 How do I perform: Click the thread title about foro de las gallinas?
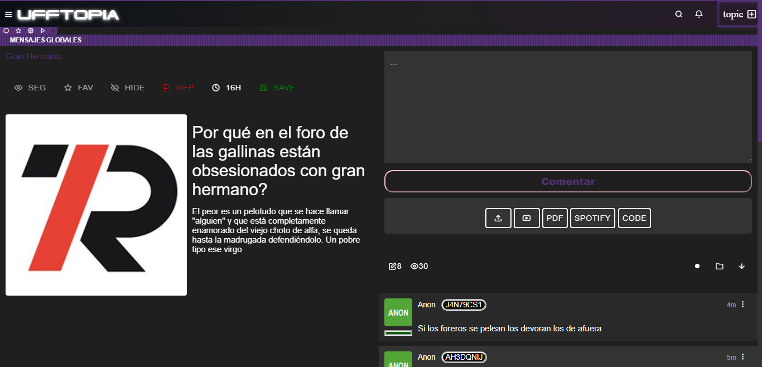(278, 161)
